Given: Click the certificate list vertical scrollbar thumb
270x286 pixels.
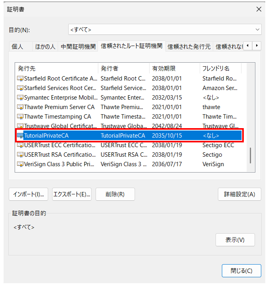Looking at the screenshot, I should (x=250, y=155).
